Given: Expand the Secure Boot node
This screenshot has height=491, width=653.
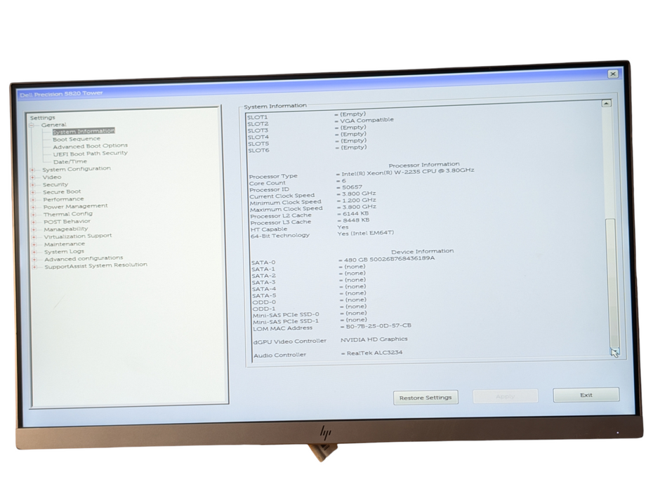Looking at the screenshot, I should coord(33,192).
